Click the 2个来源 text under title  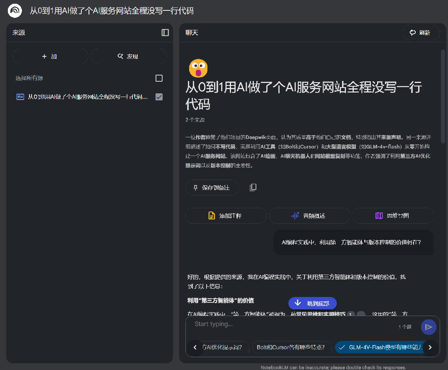pos(195,120)
